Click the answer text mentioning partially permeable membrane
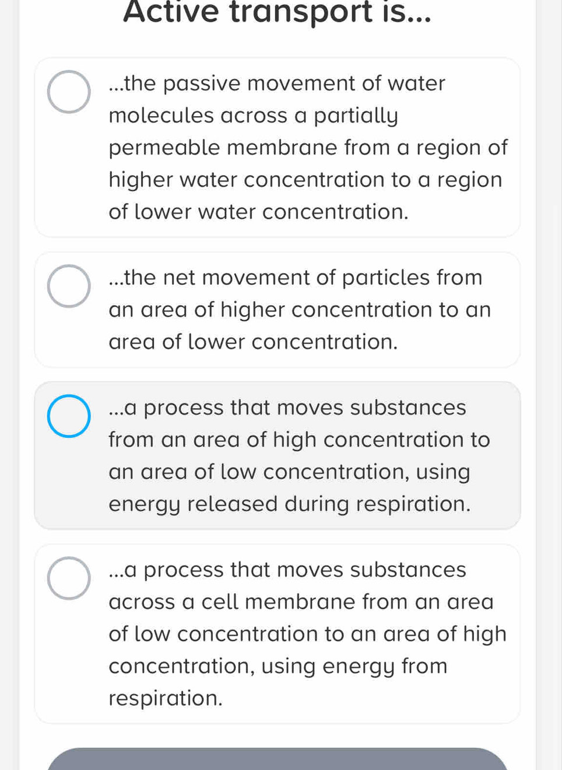The image size is (562, 770). click(308, 147)
